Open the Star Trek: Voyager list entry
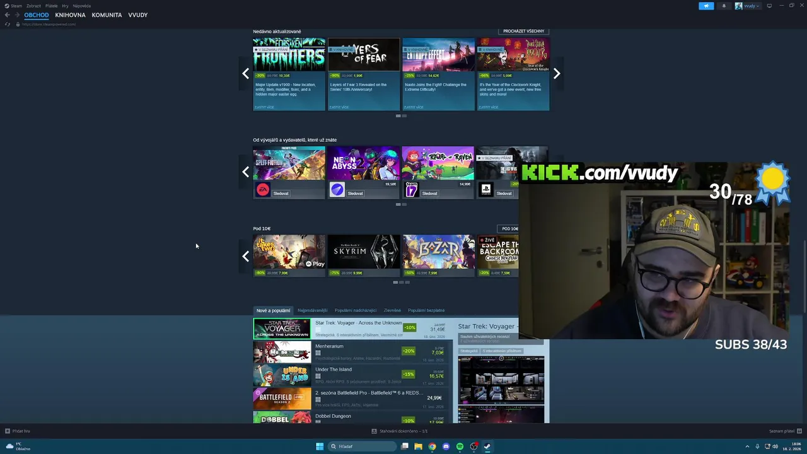Screen dimensions: 807x454 pos(354,329)
